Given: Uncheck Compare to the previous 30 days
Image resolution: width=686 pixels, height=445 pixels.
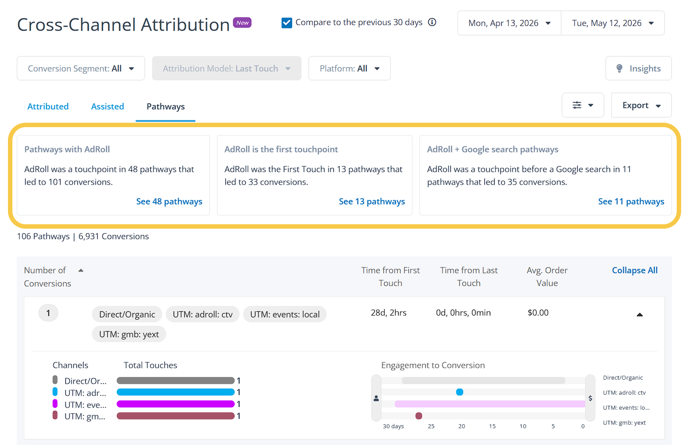Looking at the screenshot, I should coord(287,23).
